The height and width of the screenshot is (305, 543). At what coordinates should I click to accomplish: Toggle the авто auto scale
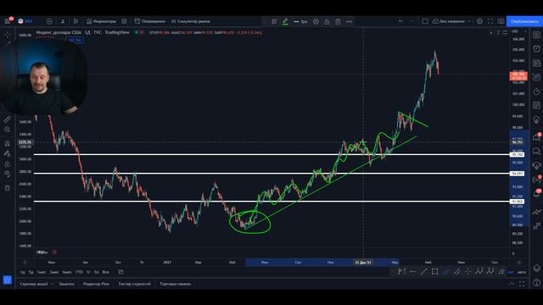tap(522, 272)
